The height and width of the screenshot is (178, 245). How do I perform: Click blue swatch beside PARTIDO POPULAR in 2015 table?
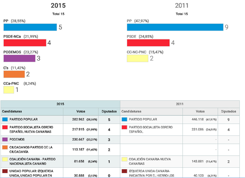[x=5, y=119]
